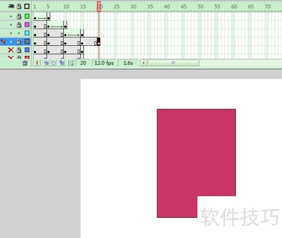282x238 pixels.
Task: Click the elapsed time readout 1.6s
Action: 128,63
